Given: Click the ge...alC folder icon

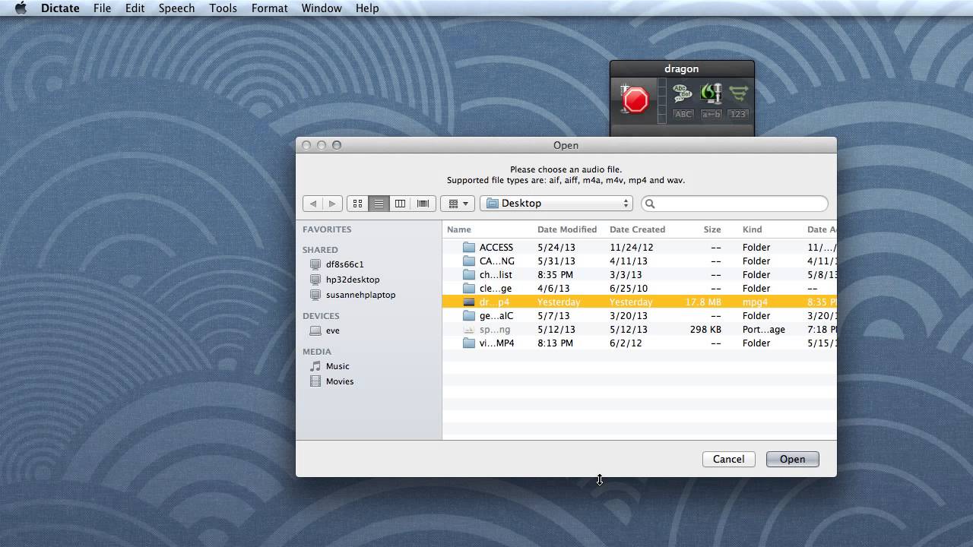Looking at the screenshot, I should tap(469, 316).
